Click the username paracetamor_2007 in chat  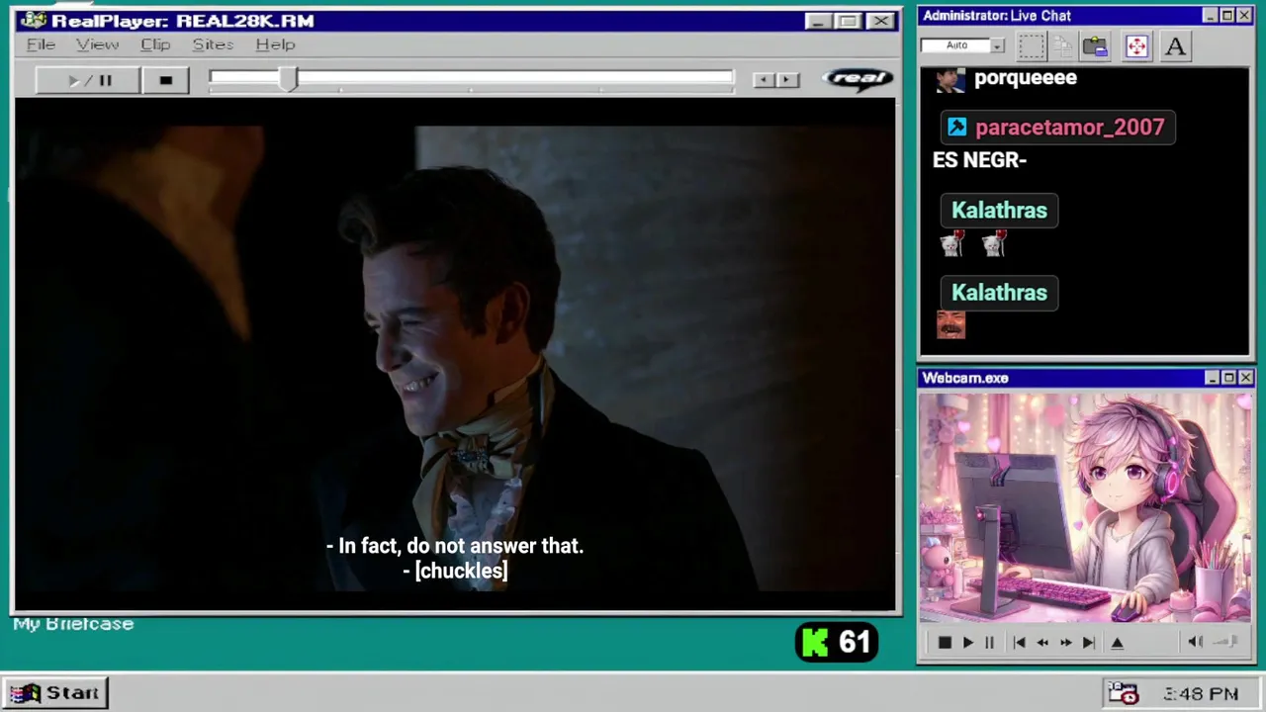(1069, 127)
